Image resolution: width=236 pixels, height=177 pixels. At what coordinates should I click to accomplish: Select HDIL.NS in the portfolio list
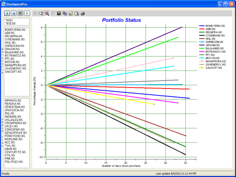[x=10, y=42]
